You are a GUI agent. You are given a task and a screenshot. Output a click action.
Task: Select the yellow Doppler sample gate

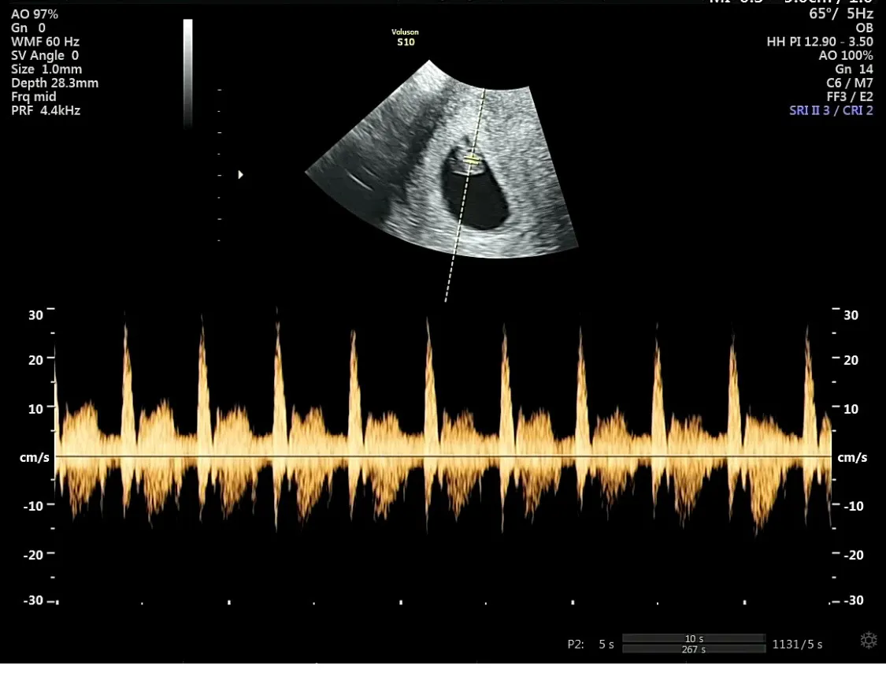pos(473,161)
